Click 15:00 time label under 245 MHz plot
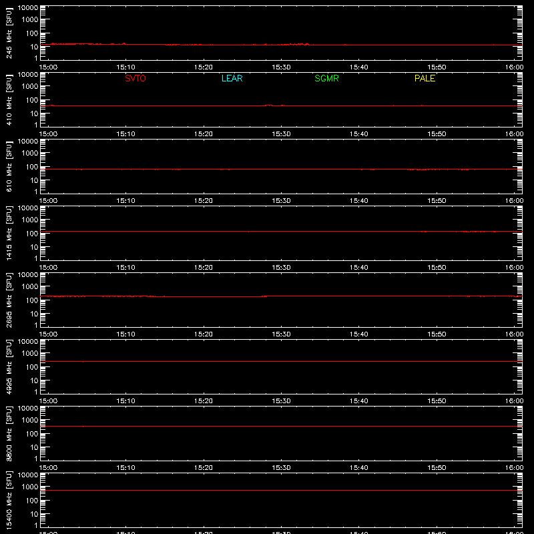 click(48, 67)
